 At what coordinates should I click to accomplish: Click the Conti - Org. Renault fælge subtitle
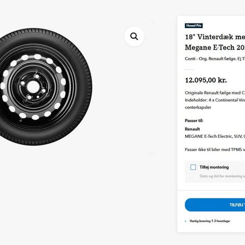click(x=215, y=59)
